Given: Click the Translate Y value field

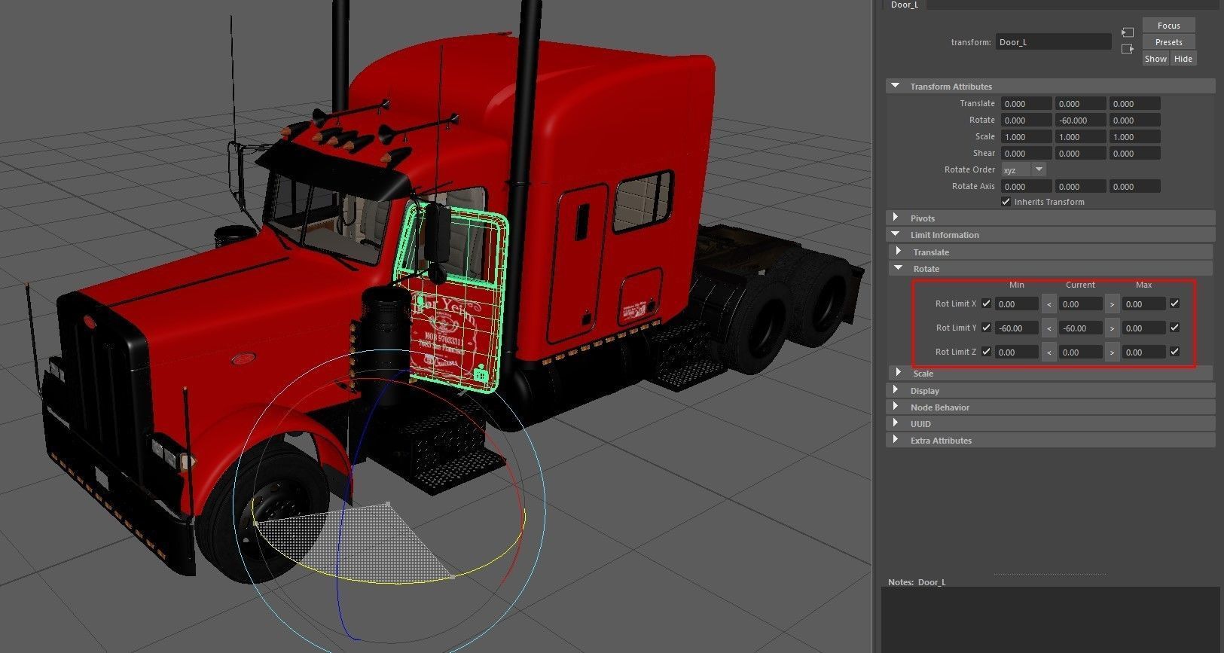Looking at the screenshot, I should point(1081,104).
